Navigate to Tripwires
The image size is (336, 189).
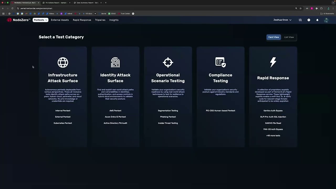tap(100, 20)
